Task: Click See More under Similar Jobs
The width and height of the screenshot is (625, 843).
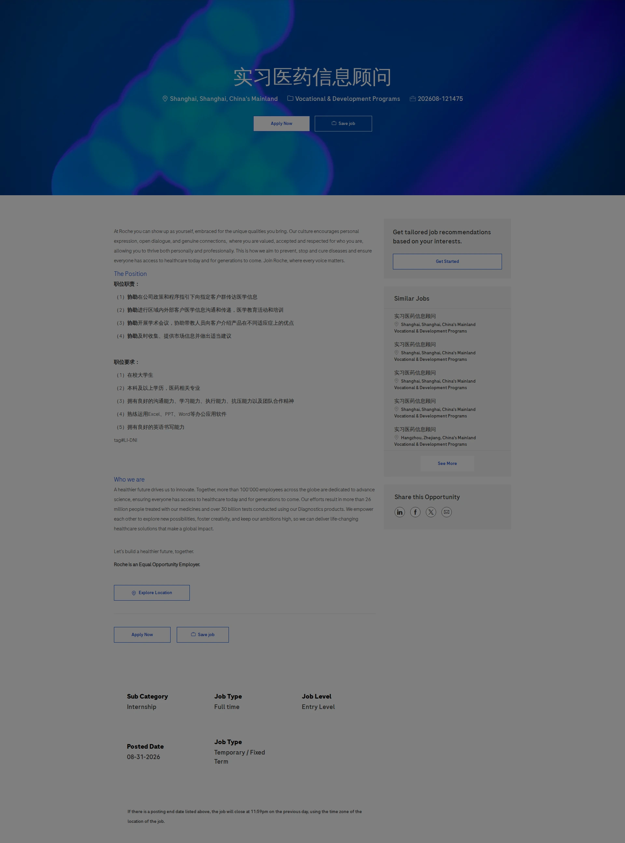Action: point(447,463)
